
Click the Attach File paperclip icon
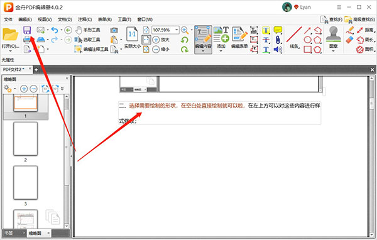(278, 40)
